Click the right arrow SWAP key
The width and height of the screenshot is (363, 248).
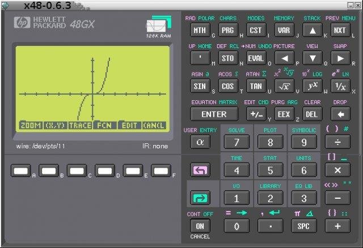pos(340,58)
